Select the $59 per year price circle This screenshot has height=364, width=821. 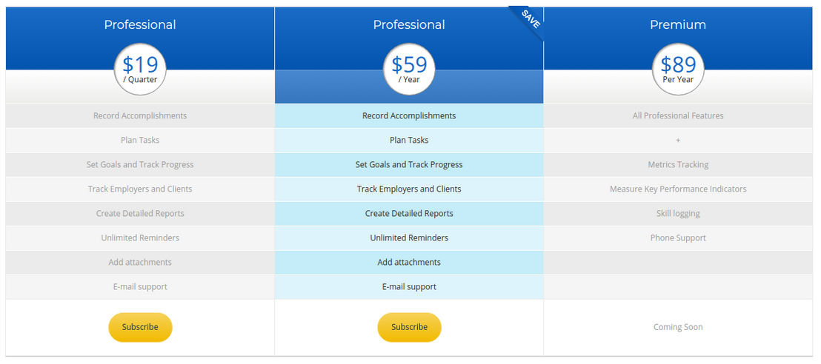[x=409, y=69]
